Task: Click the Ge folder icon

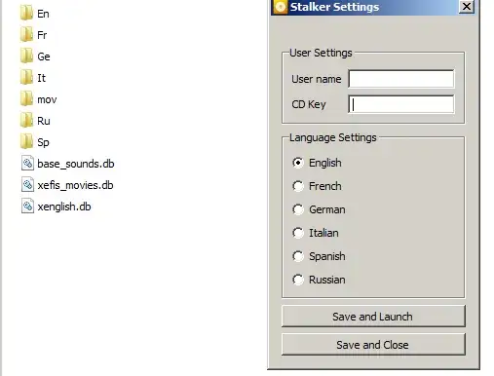Action: click(x=26, y=56)
